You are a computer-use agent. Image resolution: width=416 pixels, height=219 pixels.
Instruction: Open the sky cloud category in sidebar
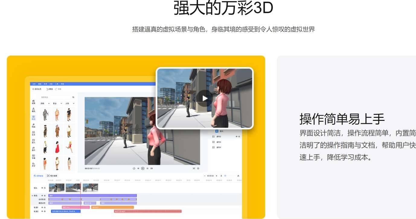pyautogui.click(x=34, y=164)
